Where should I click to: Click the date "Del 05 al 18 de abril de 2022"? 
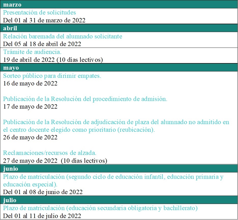click(42, 44)
